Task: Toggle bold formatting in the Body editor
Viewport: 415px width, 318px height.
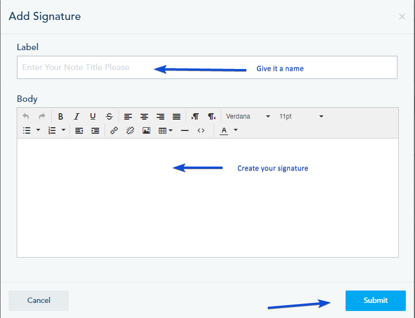Action: (x=61, y=116)
